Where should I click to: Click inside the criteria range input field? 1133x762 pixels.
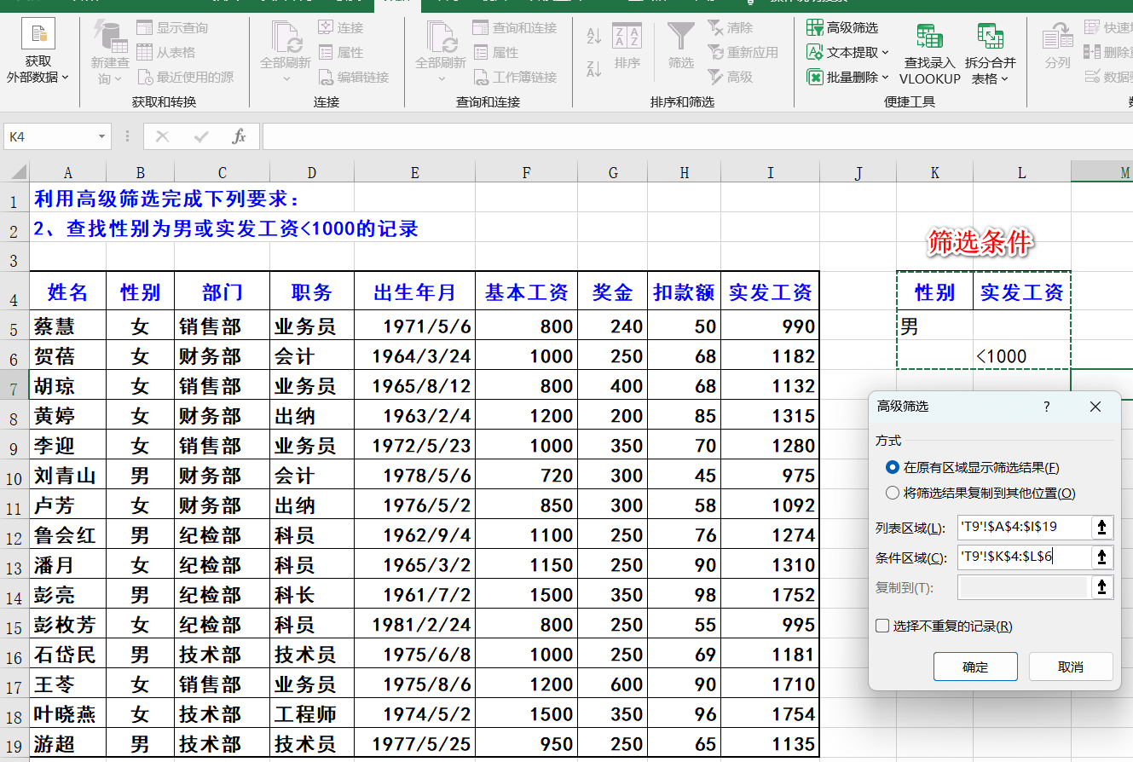(x=1023, y=557)
